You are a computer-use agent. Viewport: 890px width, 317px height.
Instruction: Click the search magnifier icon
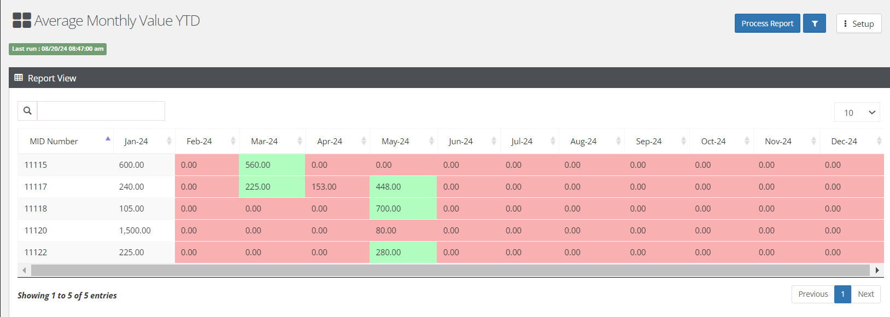[27, 111]
